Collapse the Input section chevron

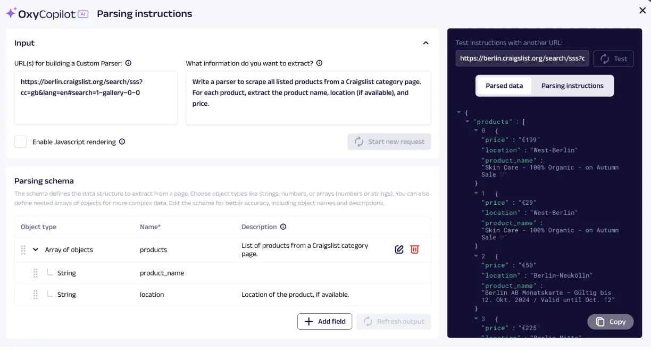pos(425,43)
